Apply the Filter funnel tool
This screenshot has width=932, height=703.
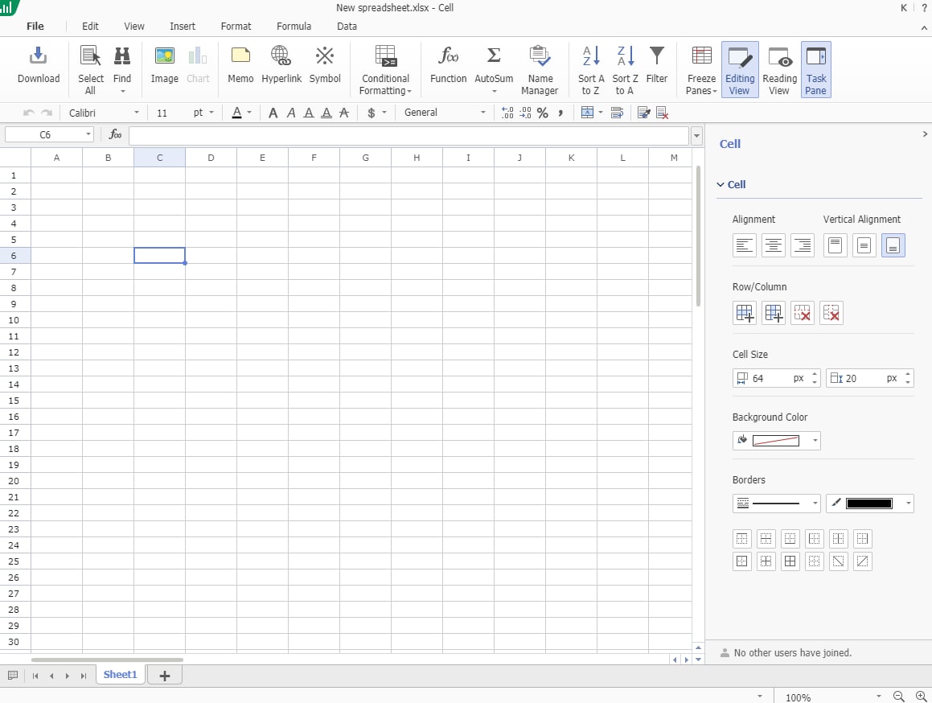click(657, 65)
